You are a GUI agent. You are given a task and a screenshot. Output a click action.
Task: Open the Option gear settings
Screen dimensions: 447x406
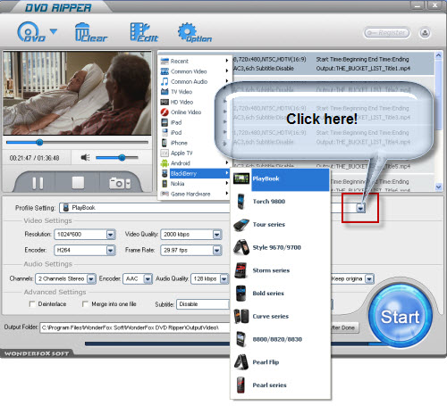pyautogui.click(x=194, y=32)
